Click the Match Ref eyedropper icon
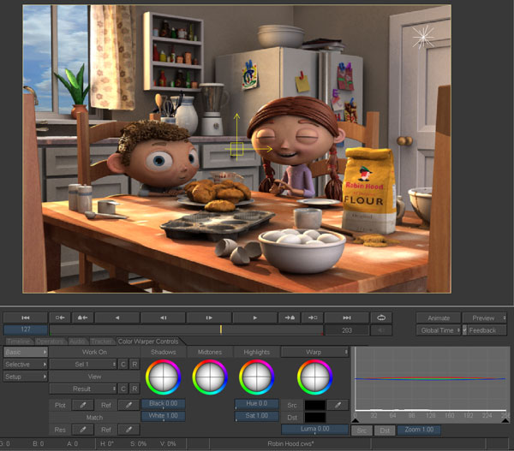This screenshot has height=451, width=514. point(128,430)
